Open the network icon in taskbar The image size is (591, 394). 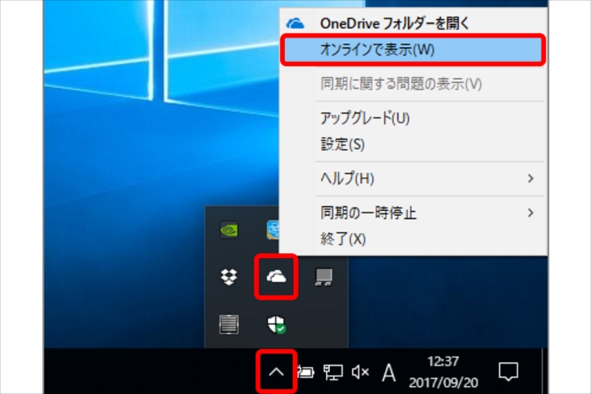(x=333, y=372)
